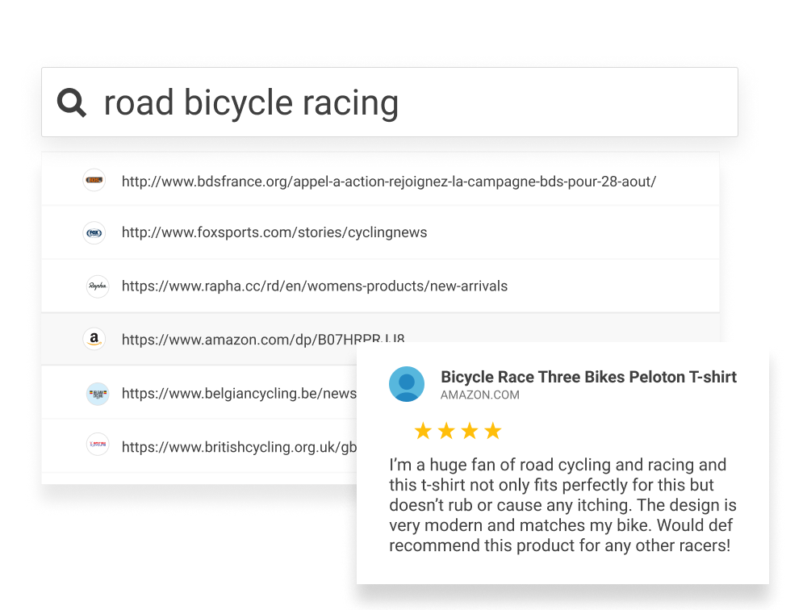Viewport: 807px width, 610px height.
Task: Click the Belgian Cycling favicon
Action: [98, 394]
